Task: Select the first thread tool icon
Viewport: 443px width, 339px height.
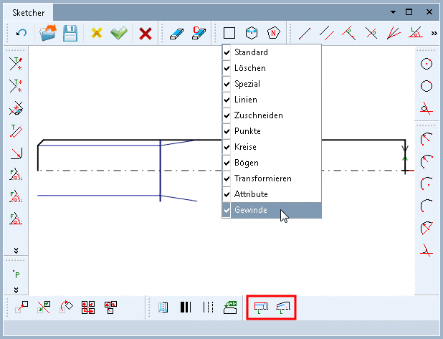Action: (x=260, y=307)
